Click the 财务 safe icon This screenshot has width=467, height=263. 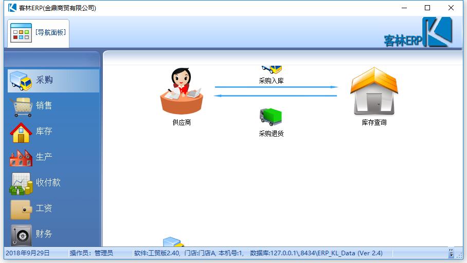(21, 235)
